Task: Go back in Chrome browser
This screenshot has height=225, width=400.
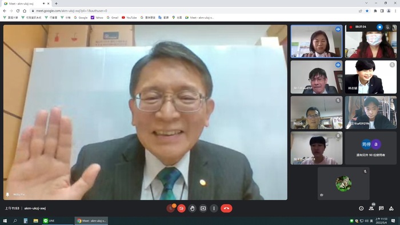Action: click(5, 11)
